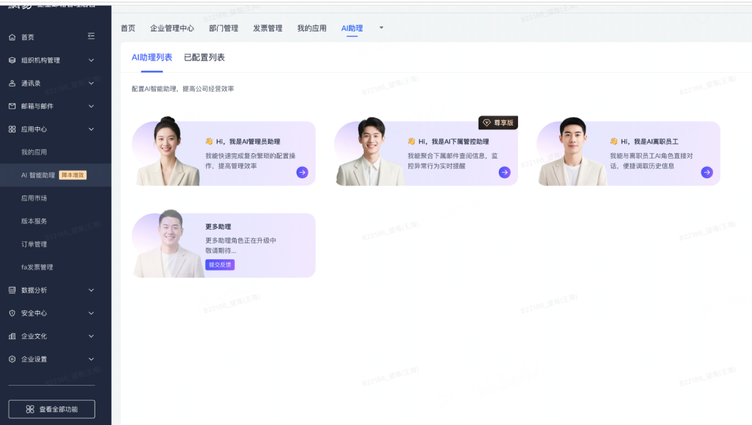Click the 尊享版 diamond badge
Image resolution: width=752 pixels, height=425 pixels.
(x=498, y=122)
